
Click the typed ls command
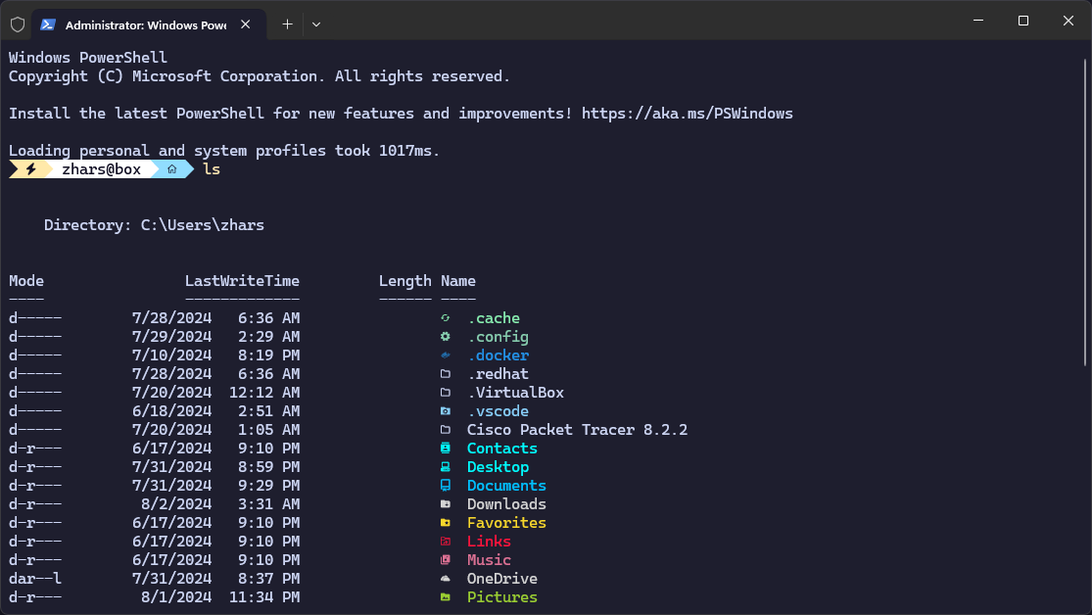click(x=212, y=169)
